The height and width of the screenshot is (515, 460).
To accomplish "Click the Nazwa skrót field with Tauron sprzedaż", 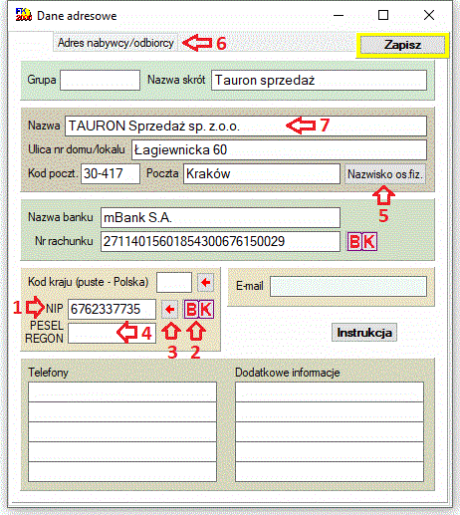I will coord(319,80).
